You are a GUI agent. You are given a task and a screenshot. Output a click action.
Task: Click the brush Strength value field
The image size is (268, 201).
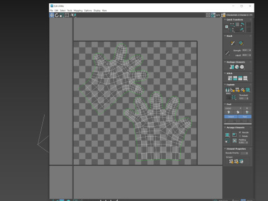pos(246,50)
